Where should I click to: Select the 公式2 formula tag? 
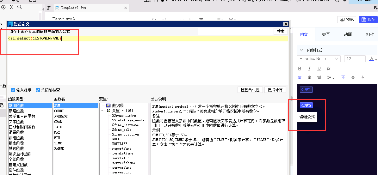[x=307, y=105]
